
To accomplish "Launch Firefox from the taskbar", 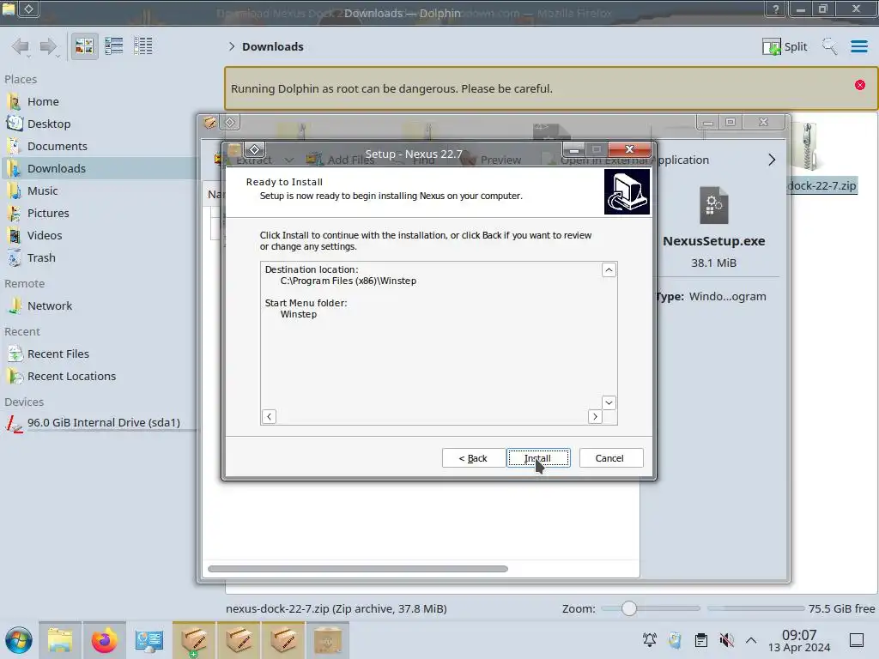I will 104,640.
